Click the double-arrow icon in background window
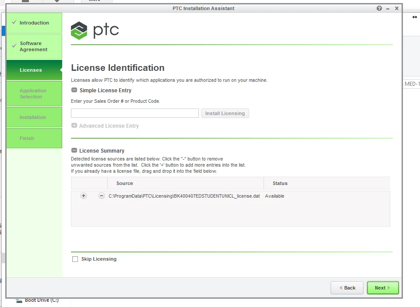 coord(415,17)
